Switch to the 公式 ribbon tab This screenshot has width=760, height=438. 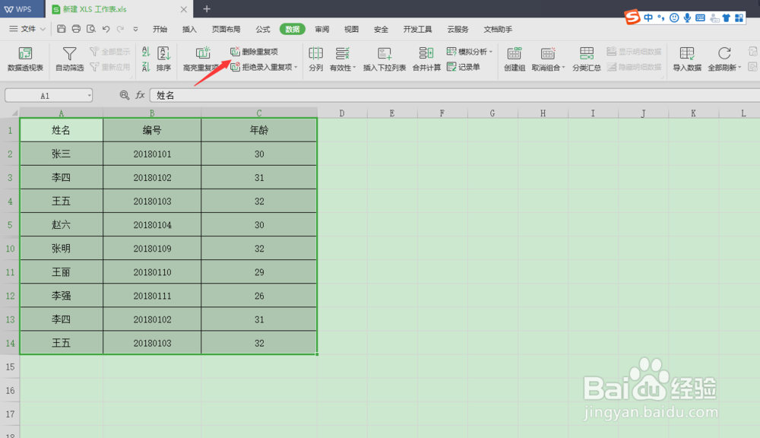coord(263,29)
